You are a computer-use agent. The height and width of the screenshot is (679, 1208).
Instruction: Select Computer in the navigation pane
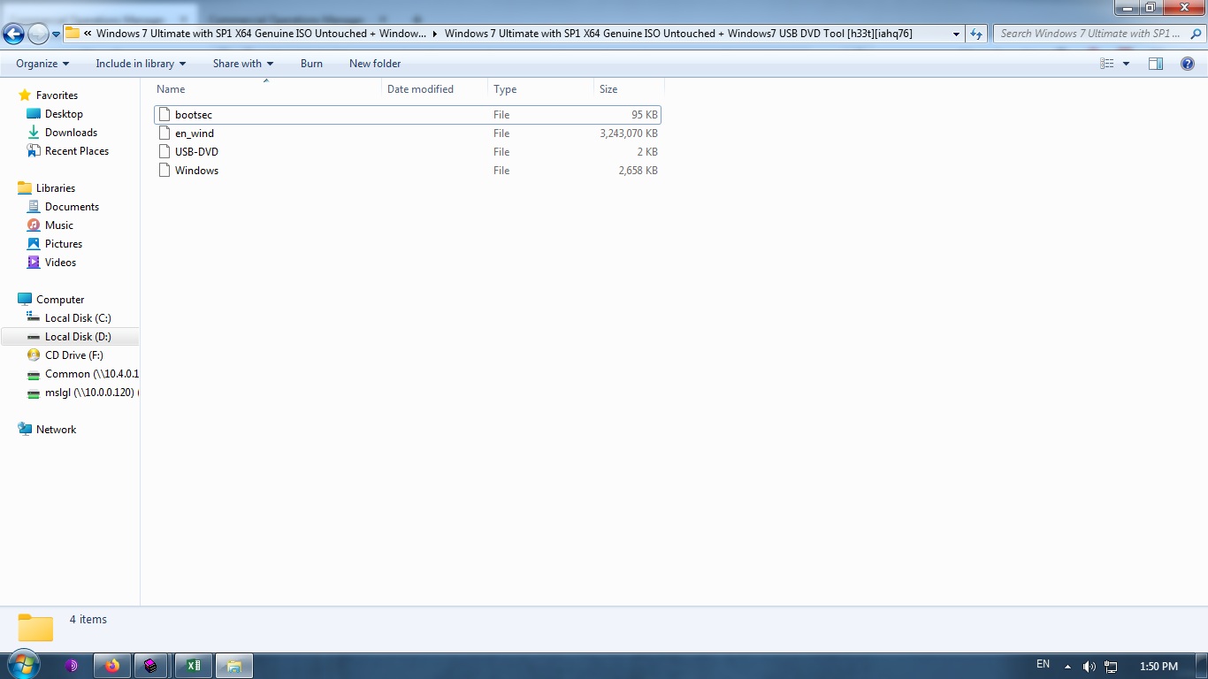(60, 300)
